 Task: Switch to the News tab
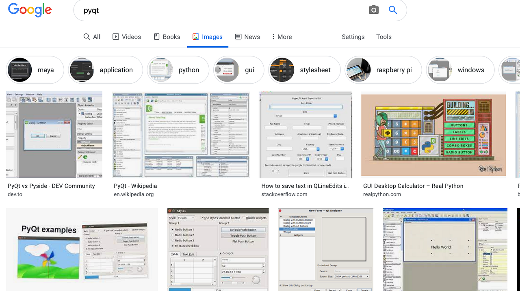coord(247,37)
